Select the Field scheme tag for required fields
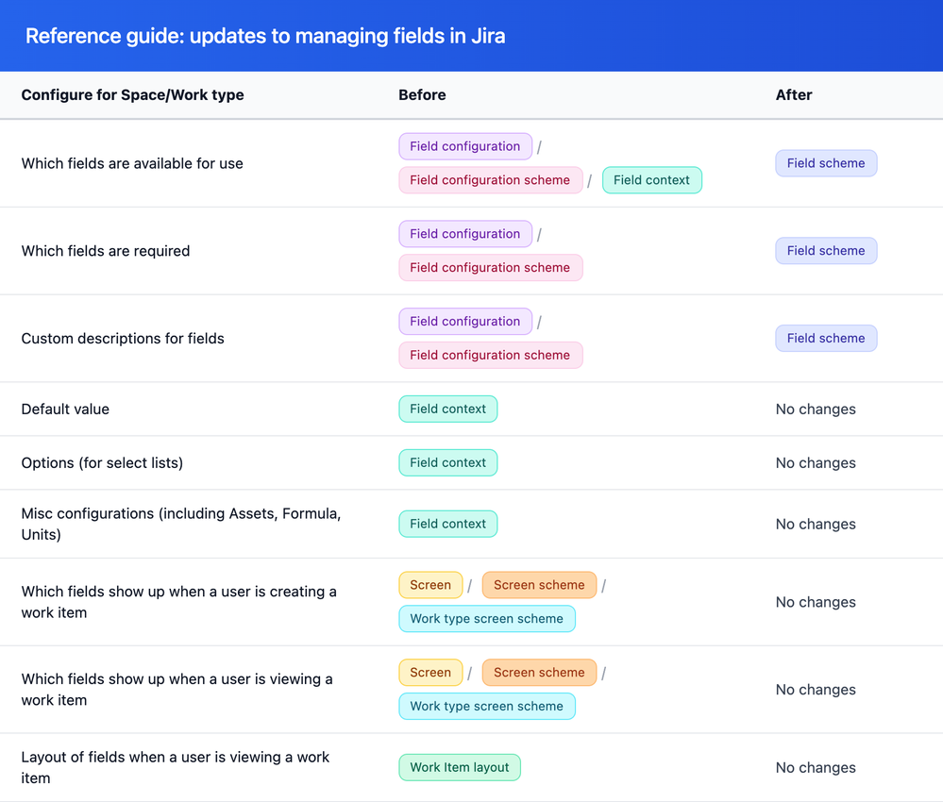This screenshot has height=802, width=943. coord(826,250)
